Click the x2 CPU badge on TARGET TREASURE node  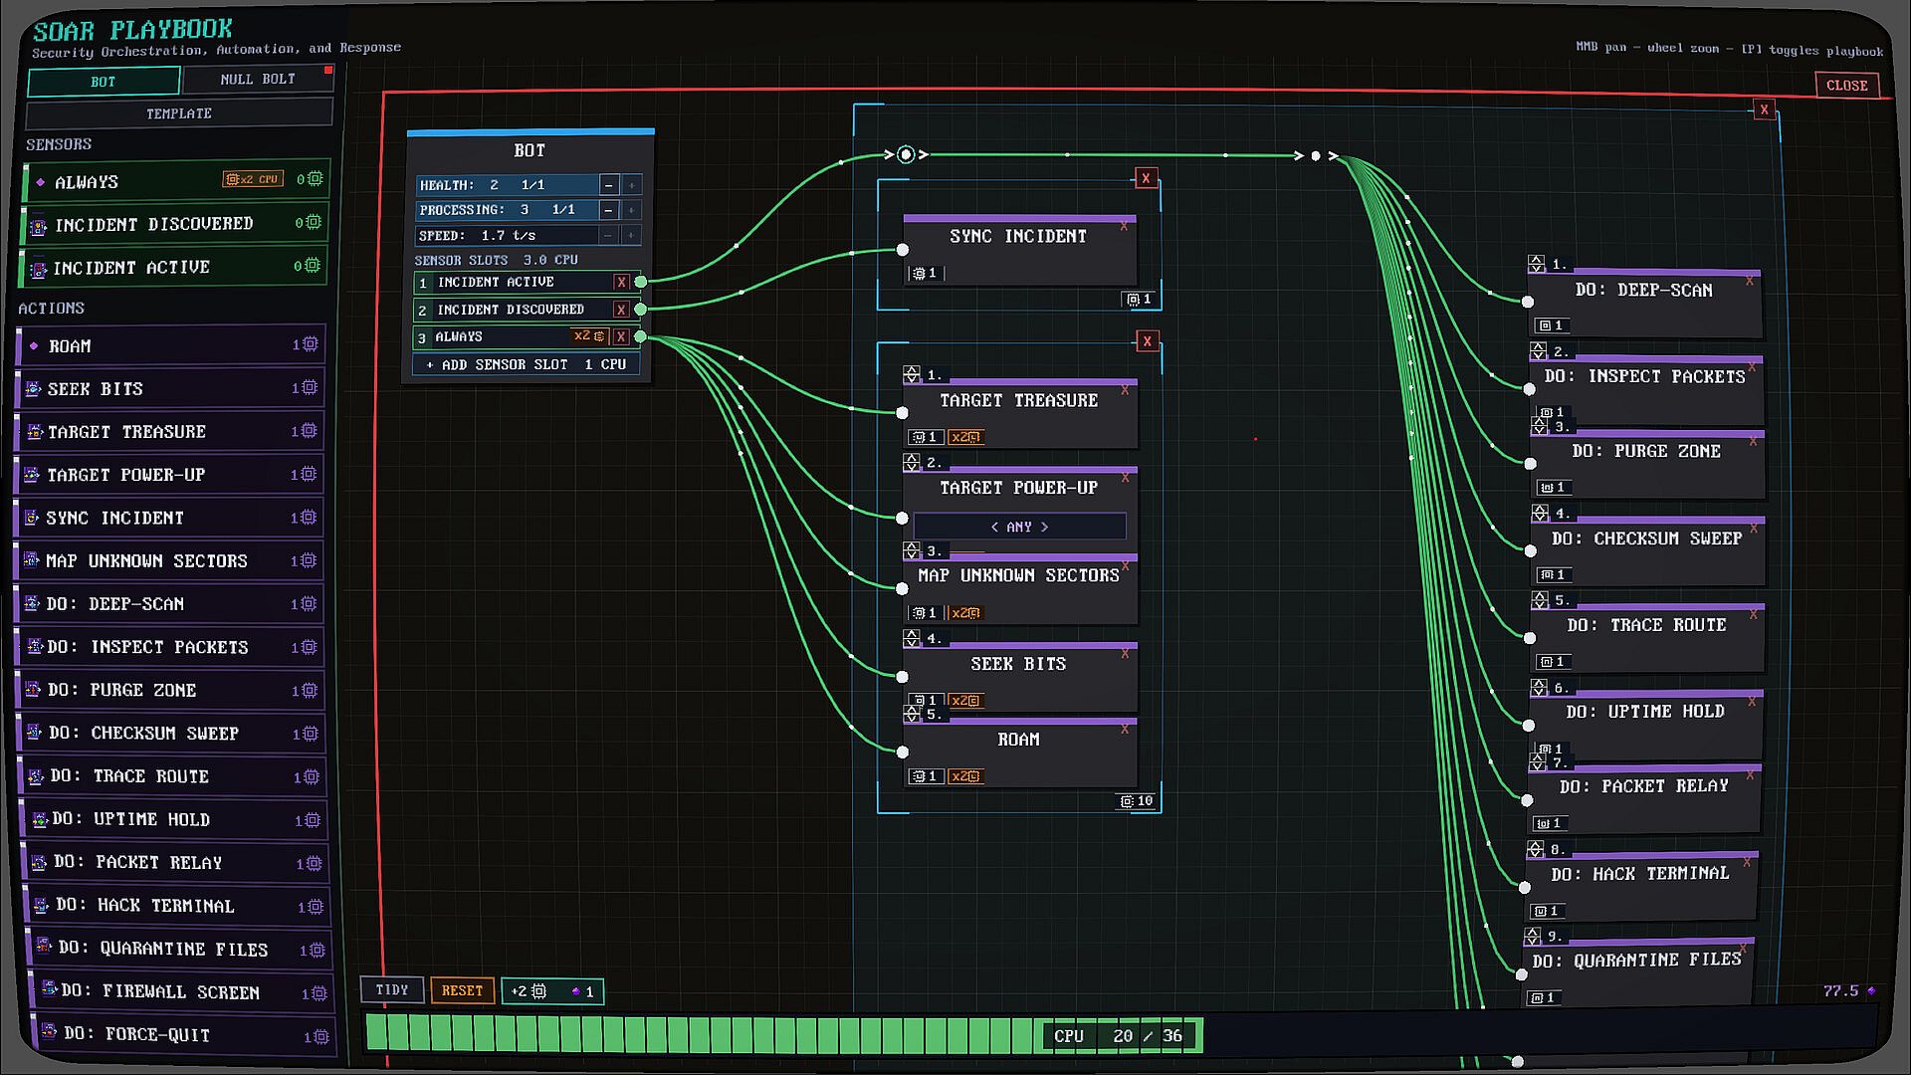pyautogui.click(x=965, y=437)
